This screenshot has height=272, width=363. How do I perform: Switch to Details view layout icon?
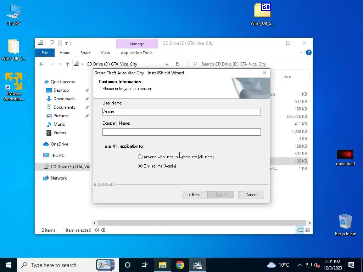300,230
